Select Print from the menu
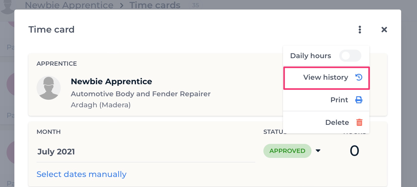 (x=326, y=100)
